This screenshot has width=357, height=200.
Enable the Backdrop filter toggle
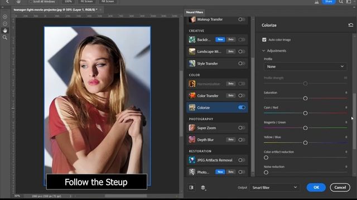[x=242, y=39]
